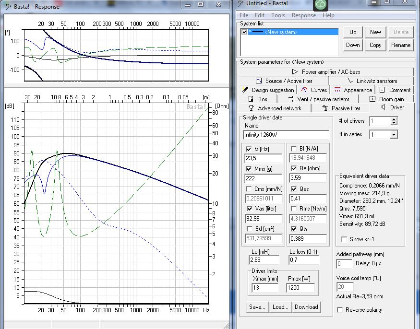Open the File menu
The height and width of the screenshot is (329, 420).
[x=243, y=15]
